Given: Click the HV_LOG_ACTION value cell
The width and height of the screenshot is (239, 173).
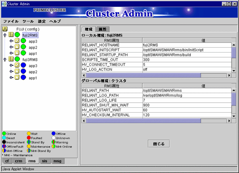Looking at the screenshot, I should pos(186,69).
